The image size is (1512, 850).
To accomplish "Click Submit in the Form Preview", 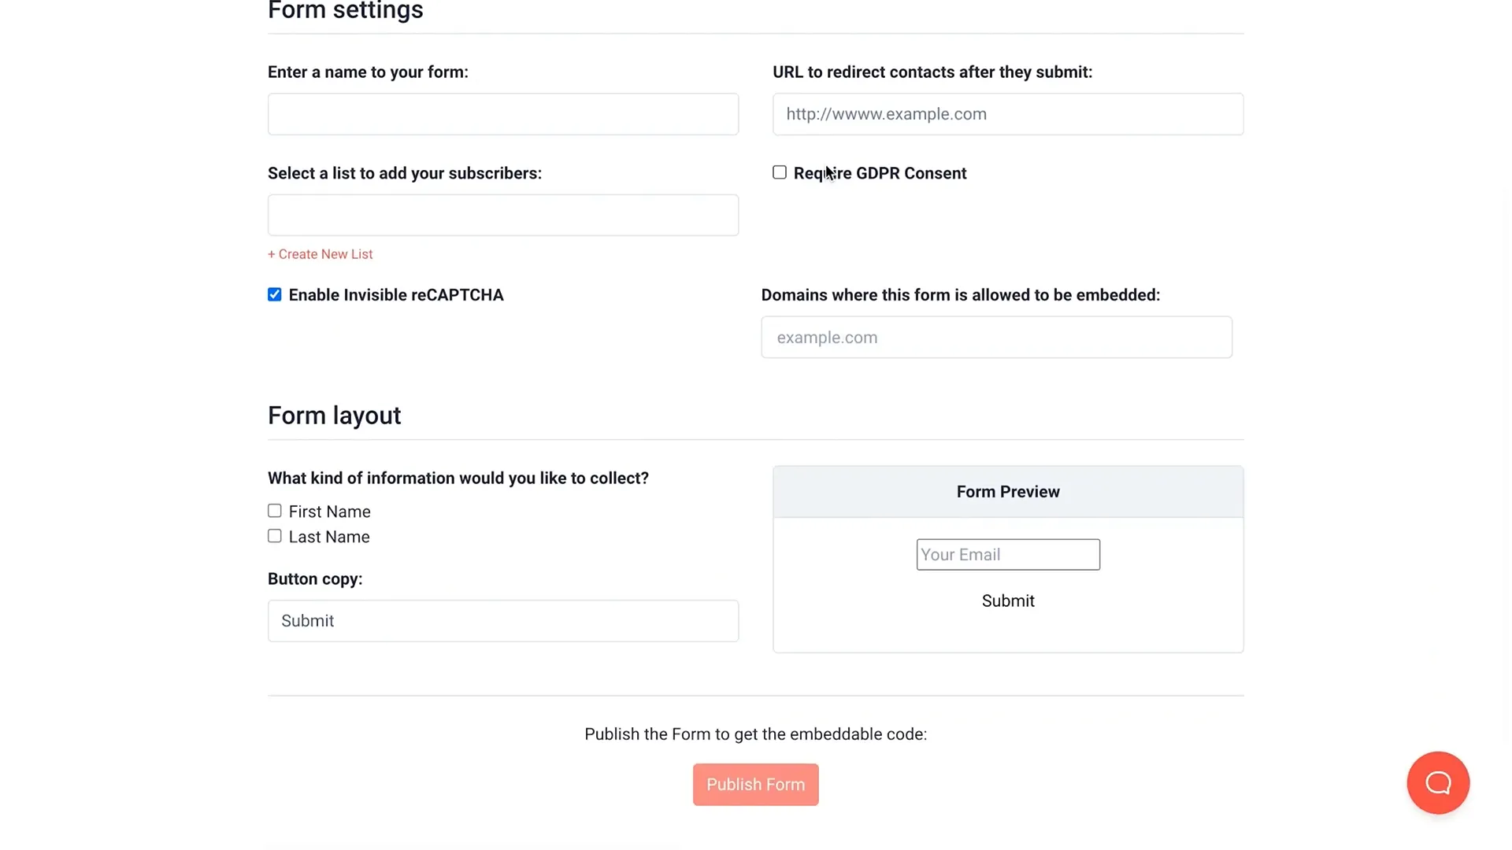I will 1008,601.
